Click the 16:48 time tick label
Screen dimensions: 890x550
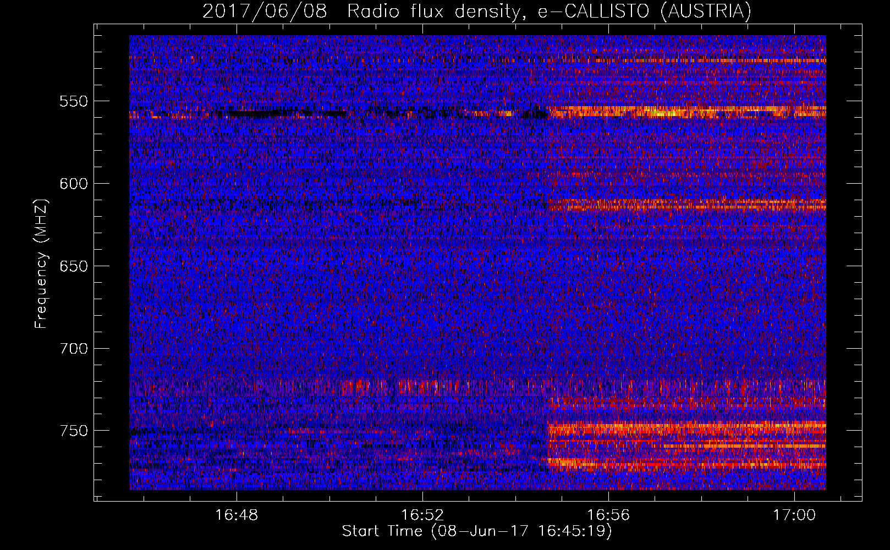(237, 515)
